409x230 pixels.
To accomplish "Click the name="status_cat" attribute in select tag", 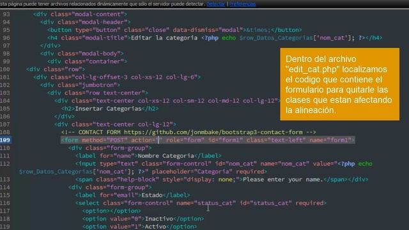I will tap(206, 203).
